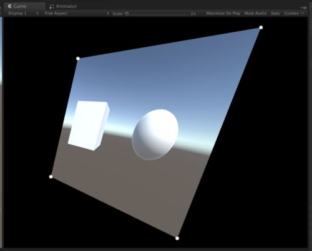Viewport: 312px width, 251px height.
Task: Toggle the Stats overlay
Action: (x=275, y=13)
